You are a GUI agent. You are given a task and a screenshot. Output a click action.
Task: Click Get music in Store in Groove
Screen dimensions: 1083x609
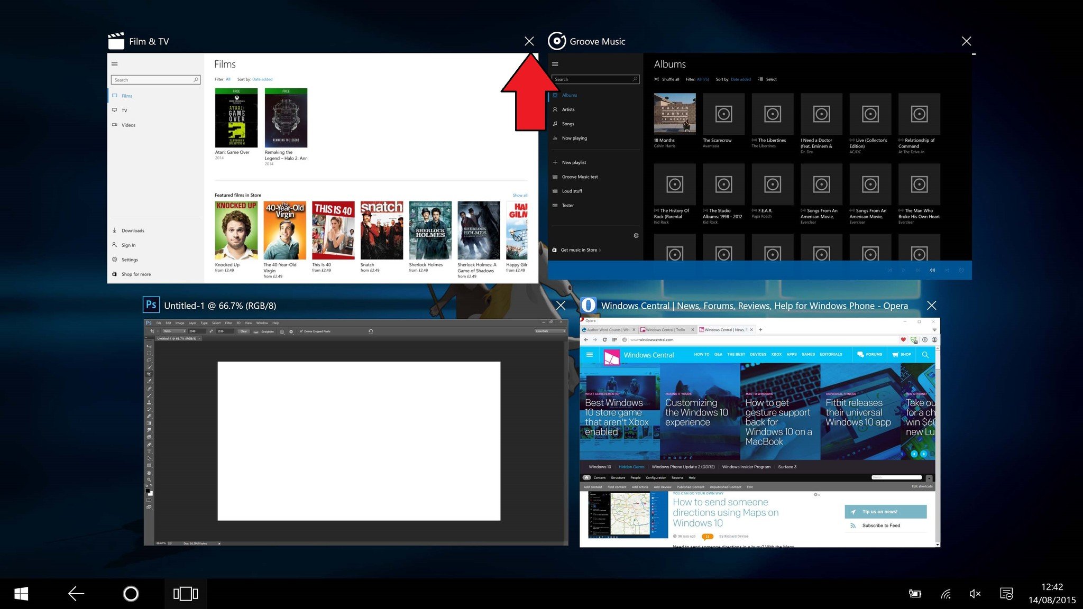[x=576, y=250]
